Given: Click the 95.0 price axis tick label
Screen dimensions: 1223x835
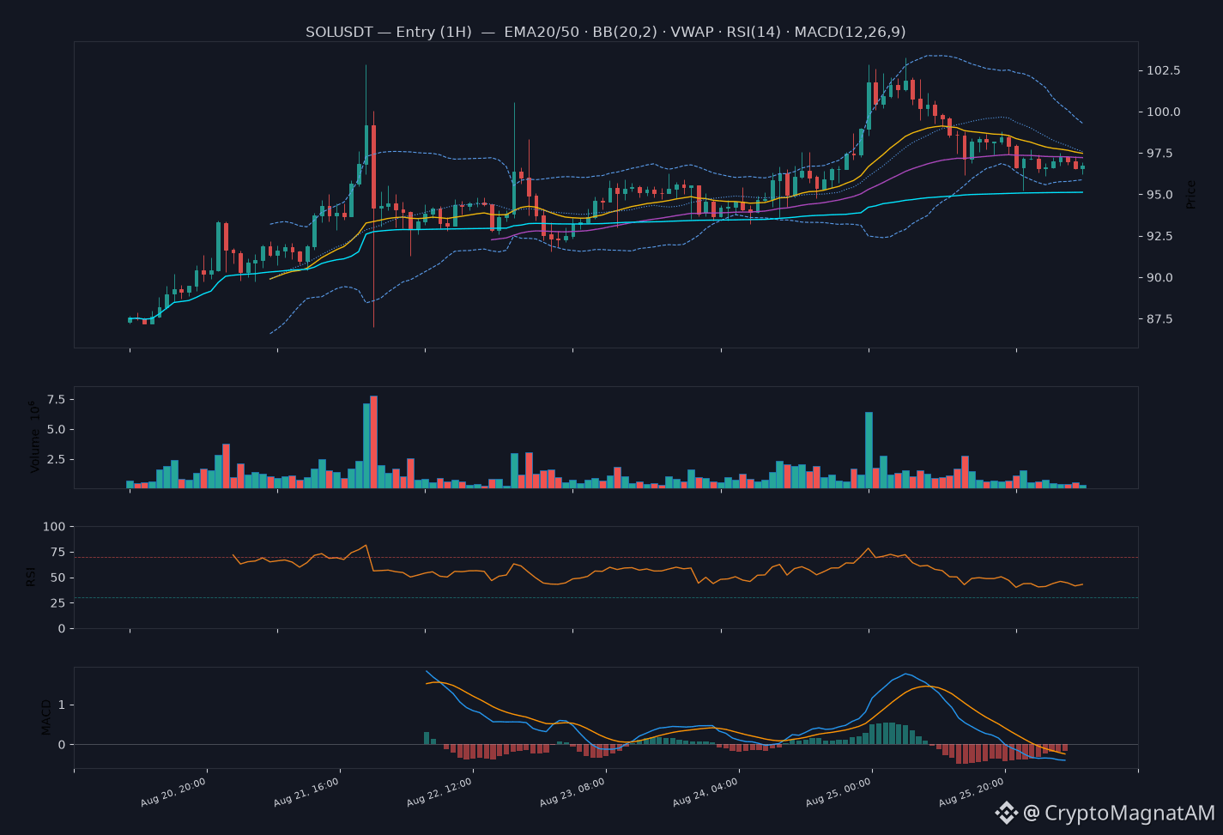Looking at the screenshot, I should (1160, 195).
